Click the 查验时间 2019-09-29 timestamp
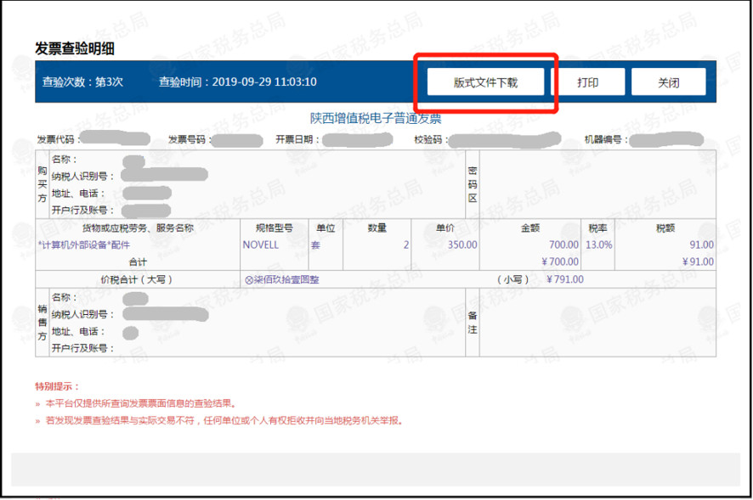The width and height of the screenshot is (753, 500). click(237, 82)
